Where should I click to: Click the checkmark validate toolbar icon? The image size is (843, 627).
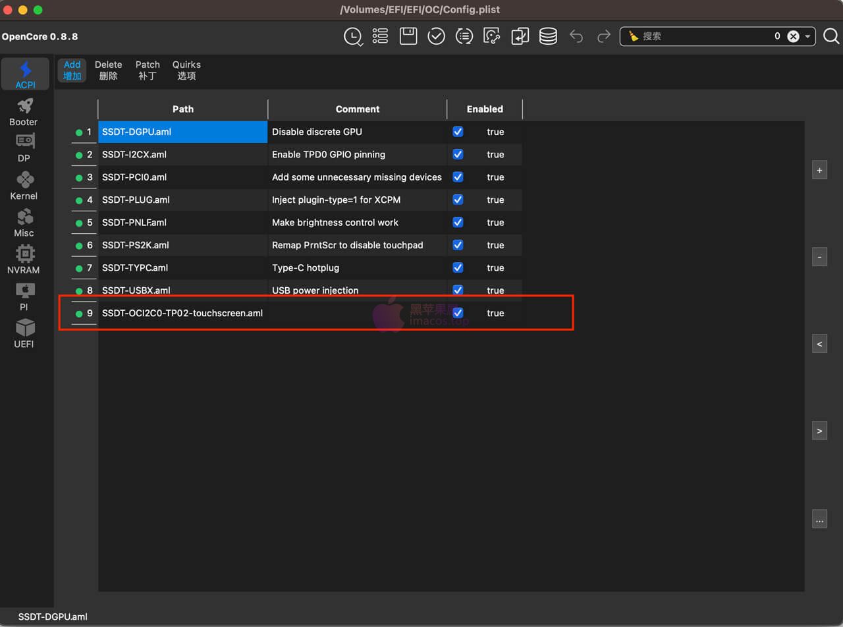tap(436, 36)
